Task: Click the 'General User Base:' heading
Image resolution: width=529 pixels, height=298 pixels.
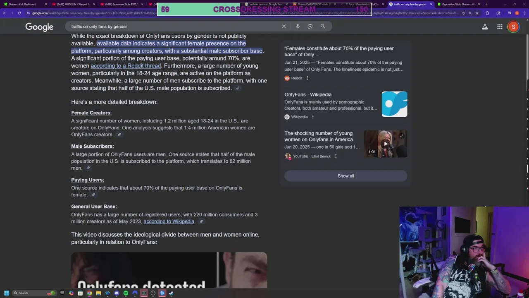Action: pyautogui.click(x=94, y=207)
